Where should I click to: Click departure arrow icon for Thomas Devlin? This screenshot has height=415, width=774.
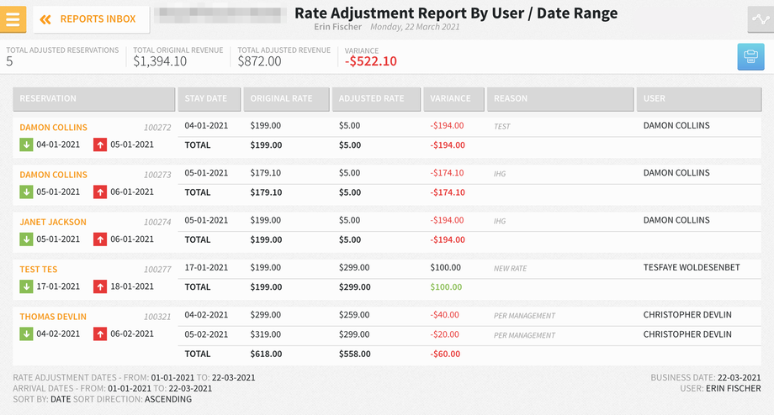[100, 334]
